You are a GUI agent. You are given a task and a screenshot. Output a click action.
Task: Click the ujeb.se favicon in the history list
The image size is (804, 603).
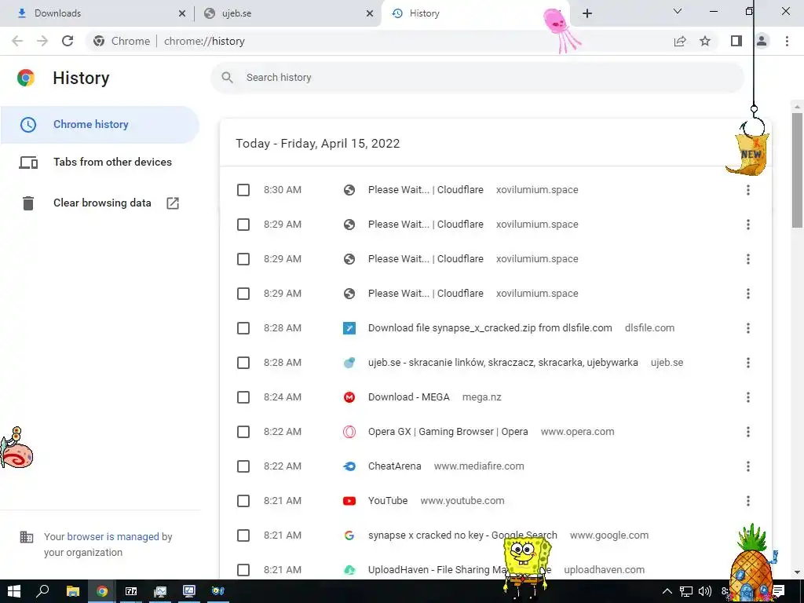click(x=349, y=363)
